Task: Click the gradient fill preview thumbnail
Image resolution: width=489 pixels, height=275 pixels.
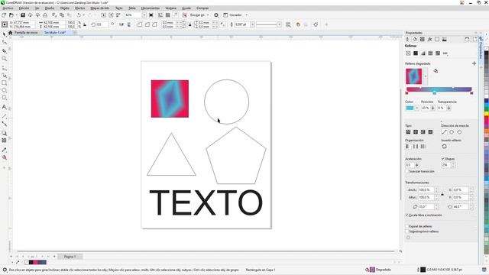Action: (x=413, y=76)
